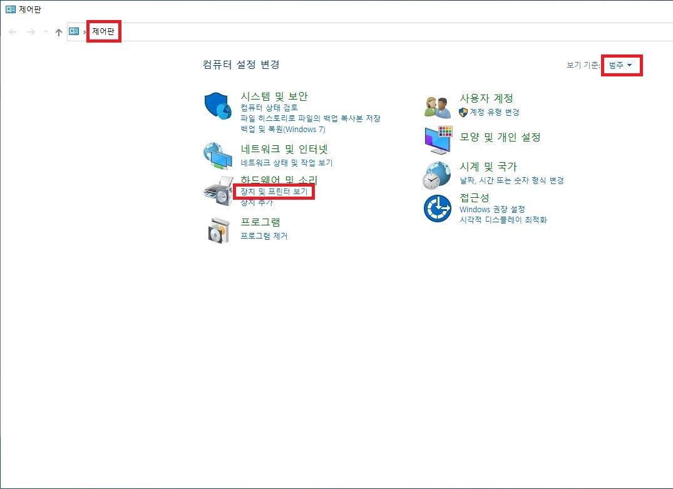Screen dimensions: 673x489
Task: Click the Control Panel icon in address bar
Action: pos(74,31)
